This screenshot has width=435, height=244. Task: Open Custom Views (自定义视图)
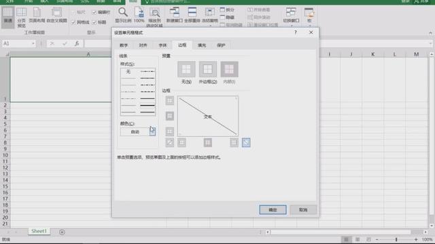point(56,16)
